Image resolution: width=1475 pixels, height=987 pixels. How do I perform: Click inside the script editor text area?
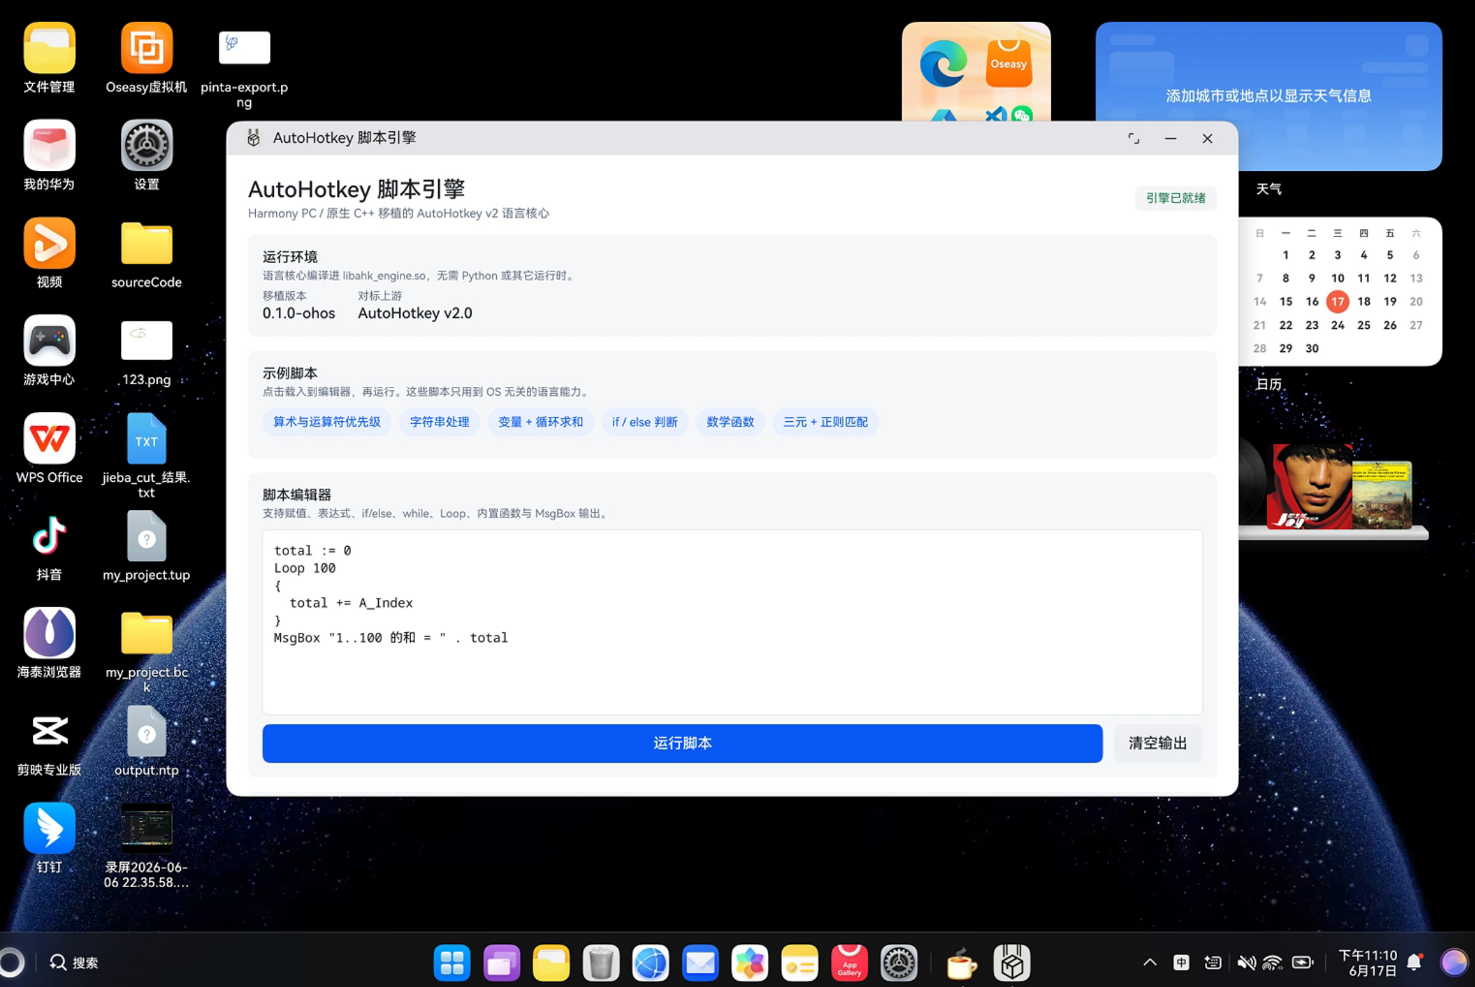pos(732,622)
